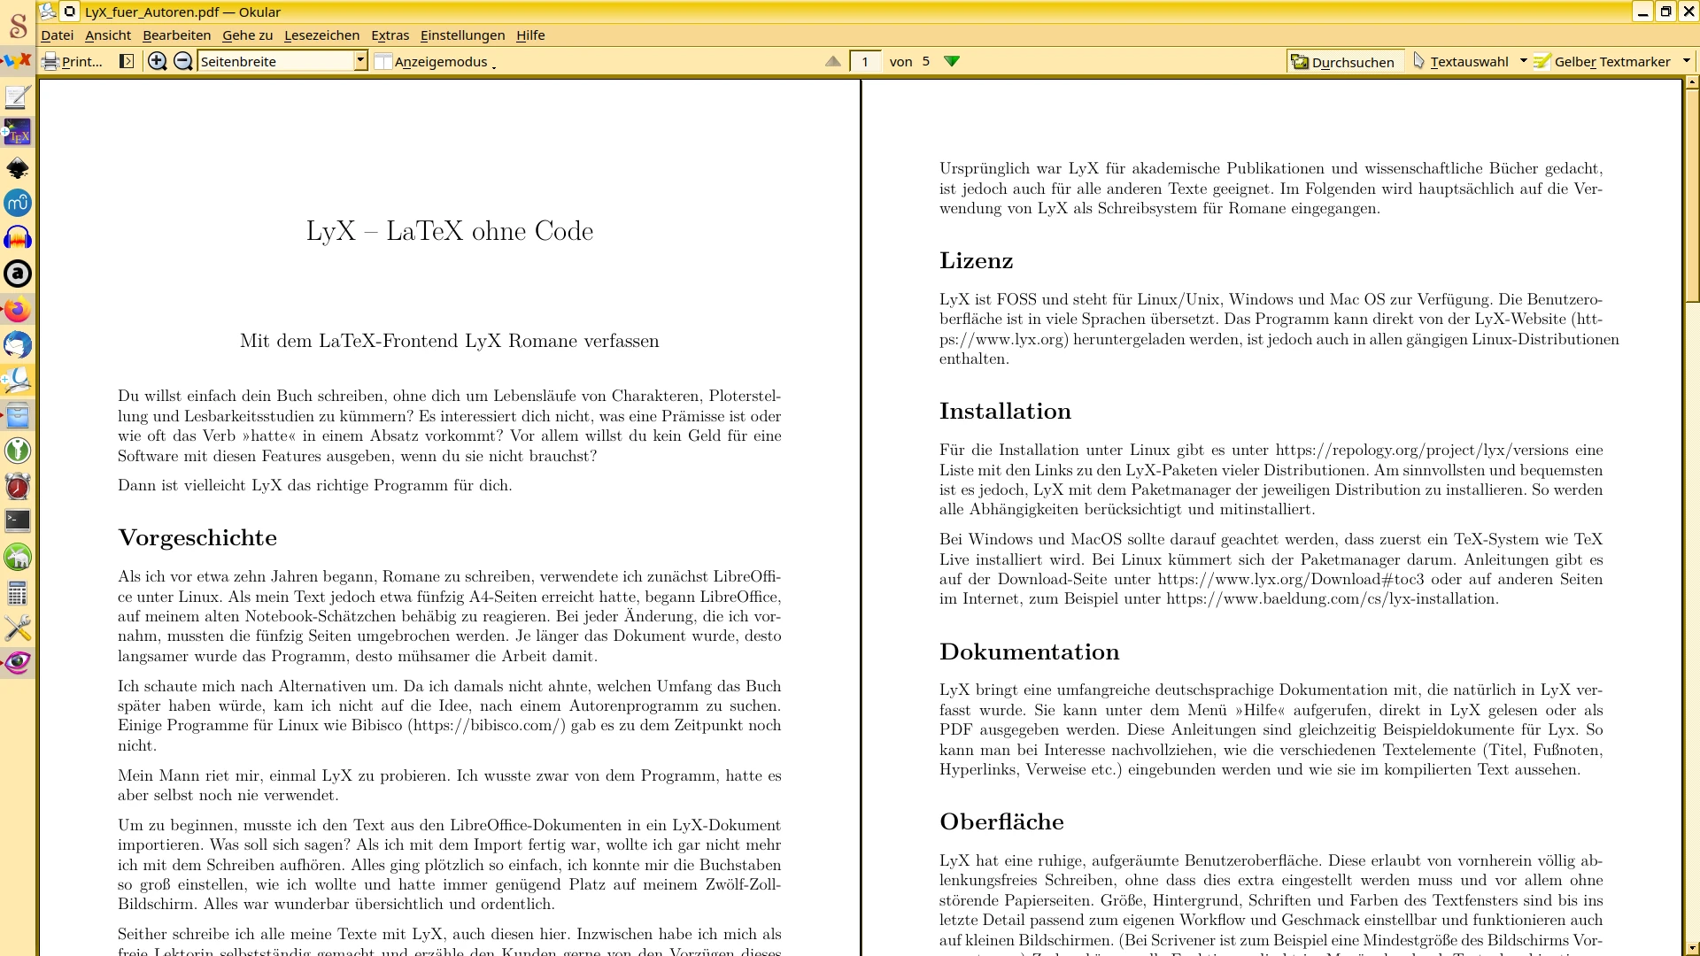Open the green gnu dock icon

pyautogui.click(x=18, y=557)
